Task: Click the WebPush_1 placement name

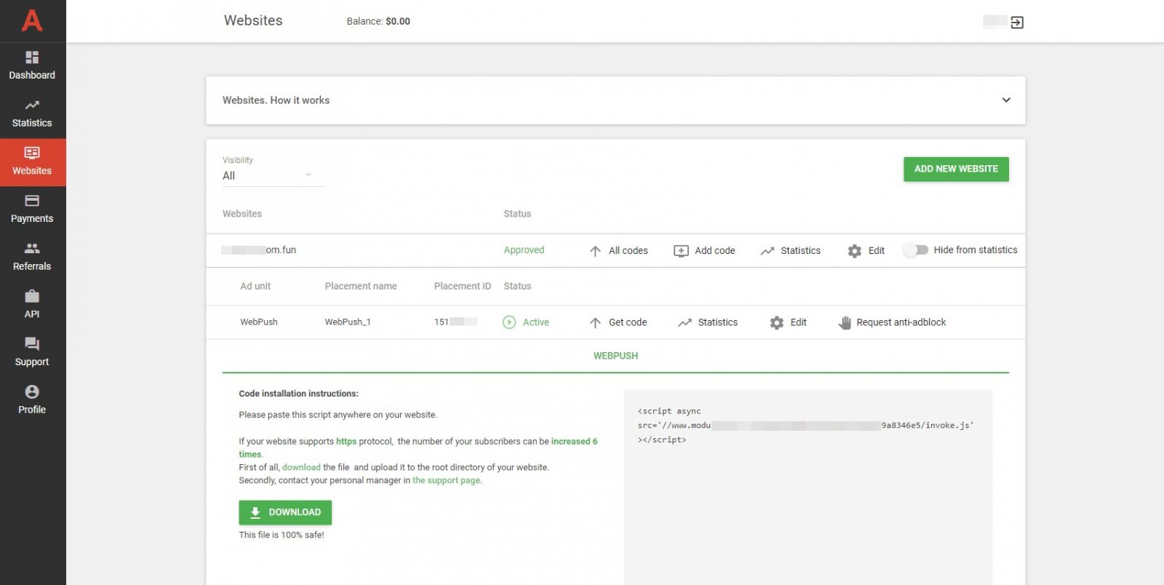Action: coord(348,322)
